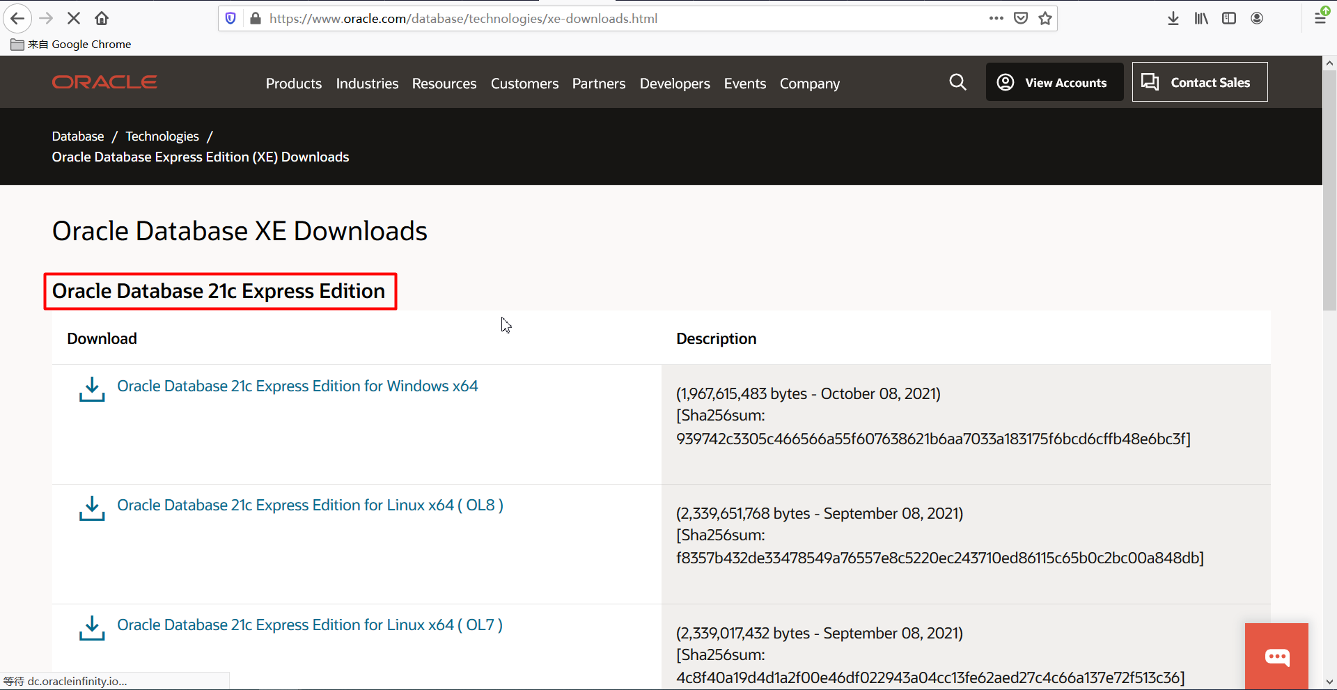Click the 'Oracle Database 21c Express Edition' heading

click(219, 291)
